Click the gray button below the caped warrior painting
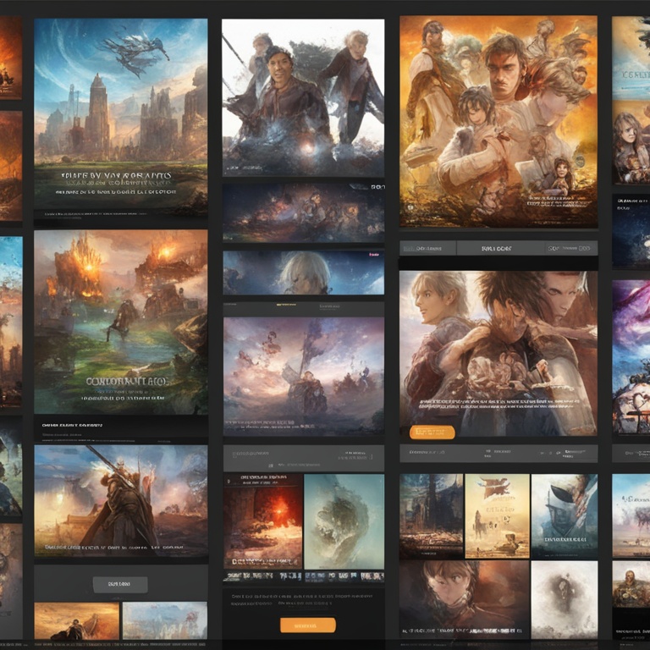This screenshot has height=650, width=650. coord(120,585)
